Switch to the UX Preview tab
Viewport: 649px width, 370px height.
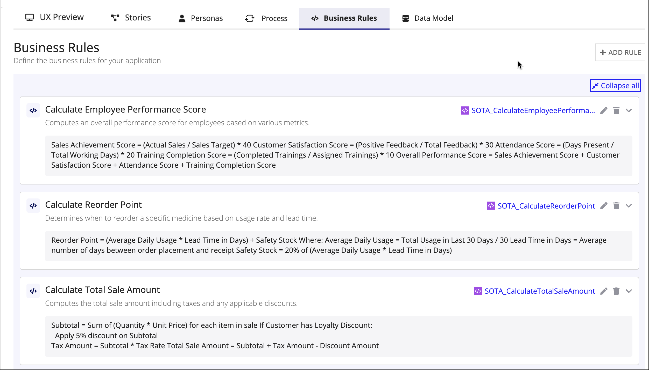click(54, 17)
